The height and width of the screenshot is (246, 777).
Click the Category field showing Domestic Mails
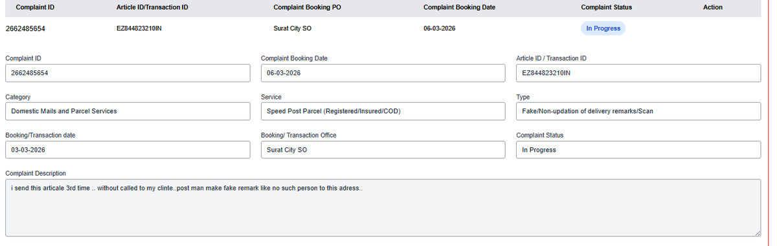[128, 111]
